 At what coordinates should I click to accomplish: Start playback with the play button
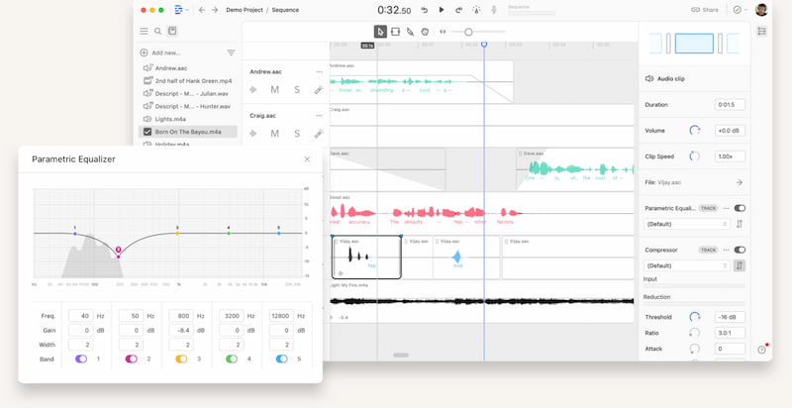click(x=442, y=10)
